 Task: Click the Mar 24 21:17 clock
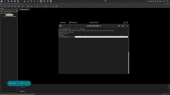tap(94, 22)
